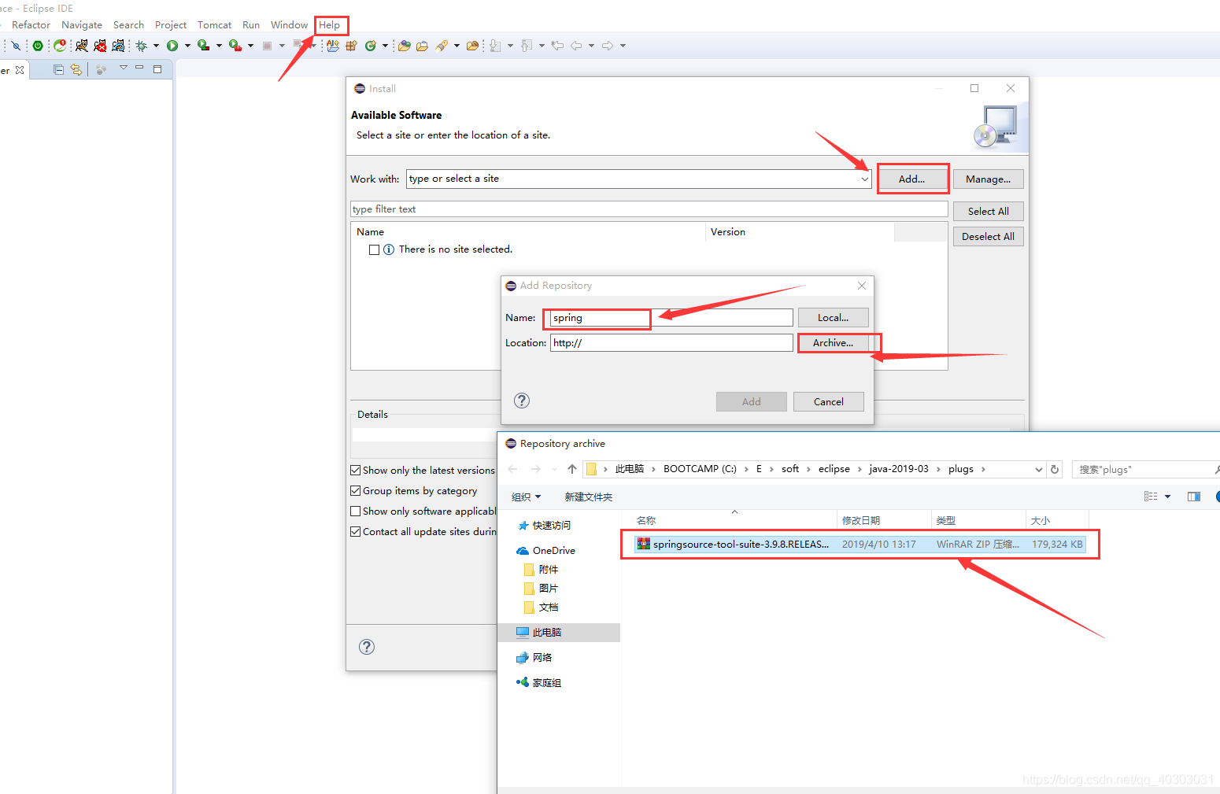The image size is (1220, 794).
Task: Click the Manage... button
Action: 989,179
